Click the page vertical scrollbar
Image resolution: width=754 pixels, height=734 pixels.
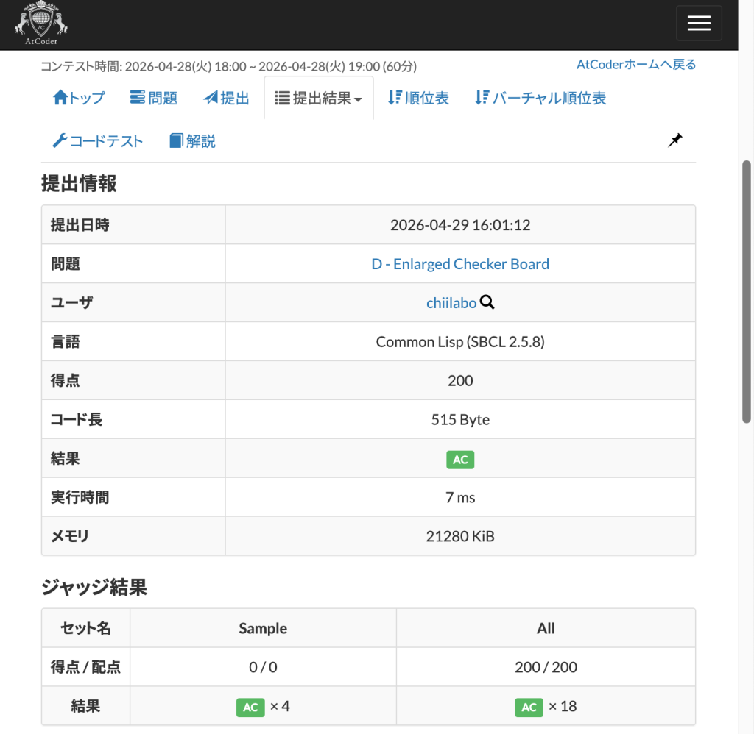(747, 294)
